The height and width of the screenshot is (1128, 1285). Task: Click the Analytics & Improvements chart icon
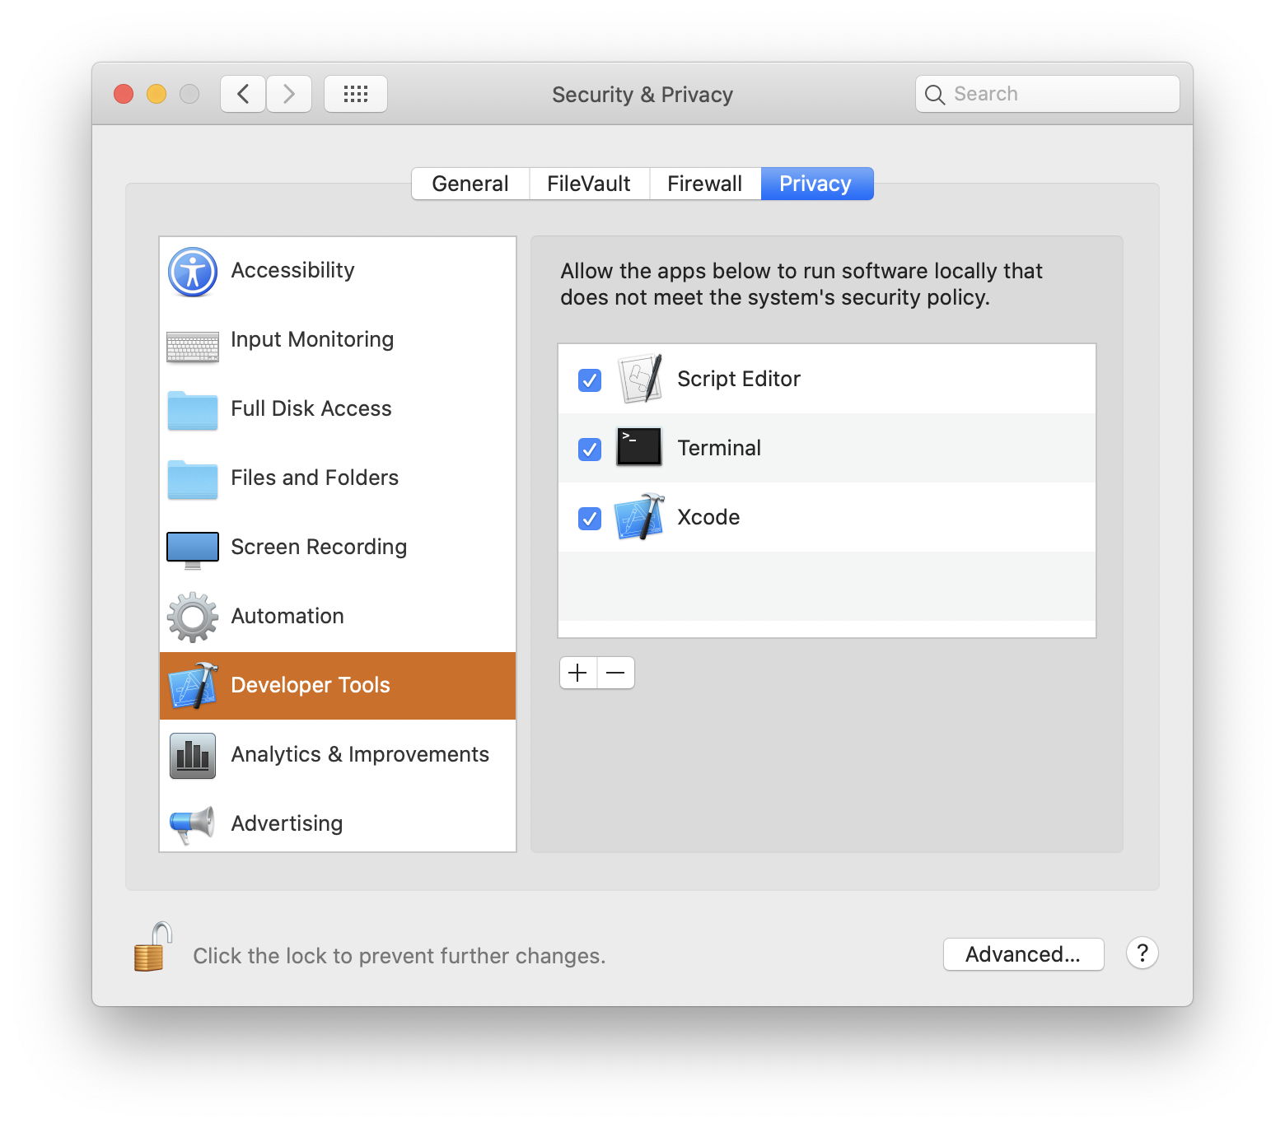point(193,755)
